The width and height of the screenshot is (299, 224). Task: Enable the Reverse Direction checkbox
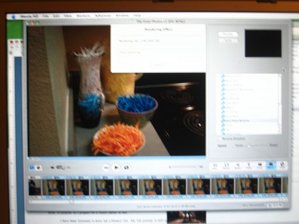click(x=220, y=139)
